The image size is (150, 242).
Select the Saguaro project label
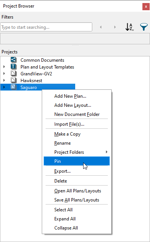point(28,87)
